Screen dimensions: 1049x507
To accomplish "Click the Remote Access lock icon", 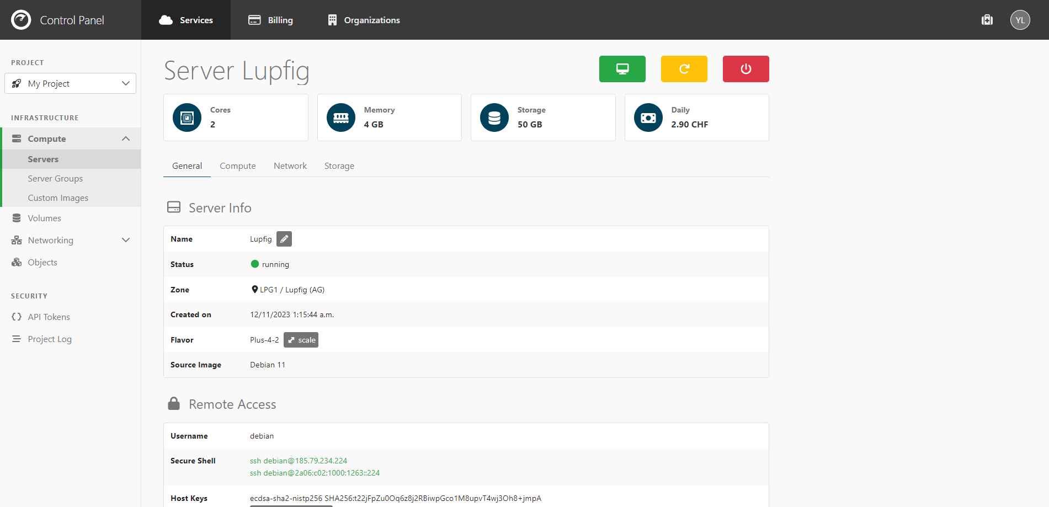I will pos(174,403).
